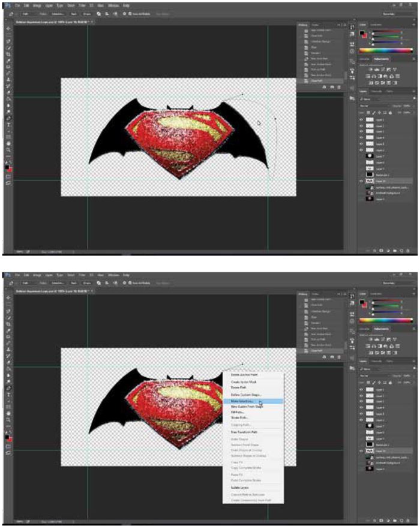
Task: Click delete layer trash icon in upper Layers panel
Action: 408,251
